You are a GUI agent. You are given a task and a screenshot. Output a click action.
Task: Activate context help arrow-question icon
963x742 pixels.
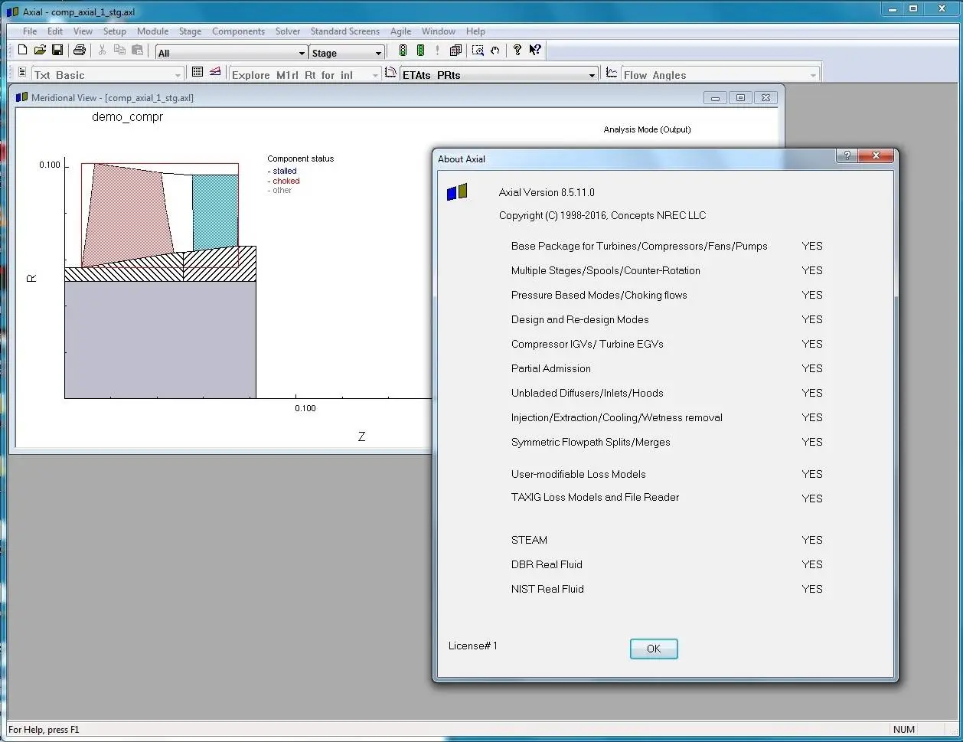[535, 51]
